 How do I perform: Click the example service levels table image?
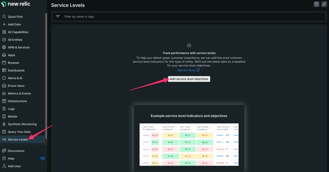point(189,144)
